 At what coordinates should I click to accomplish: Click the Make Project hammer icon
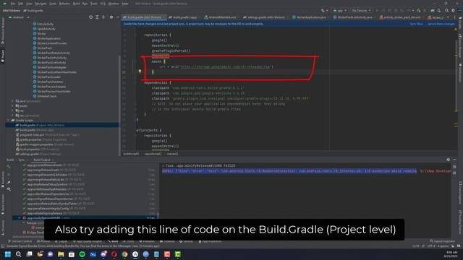pos(323,10)
